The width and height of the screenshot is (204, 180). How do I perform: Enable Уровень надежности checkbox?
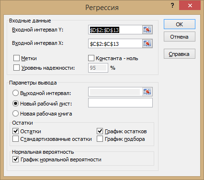pos(16,68)
